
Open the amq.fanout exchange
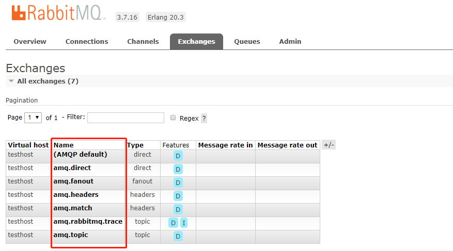point(73,181)
